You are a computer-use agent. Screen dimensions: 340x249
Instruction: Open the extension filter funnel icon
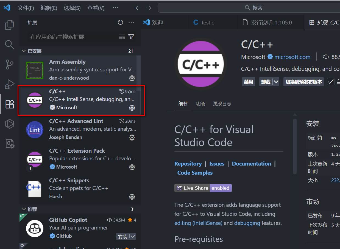131,37
